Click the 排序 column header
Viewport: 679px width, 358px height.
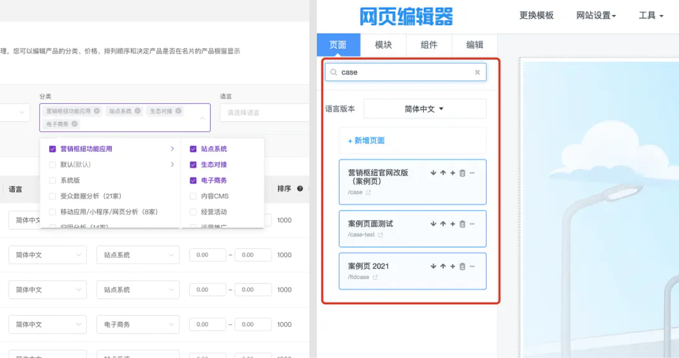tap(284, 189)
